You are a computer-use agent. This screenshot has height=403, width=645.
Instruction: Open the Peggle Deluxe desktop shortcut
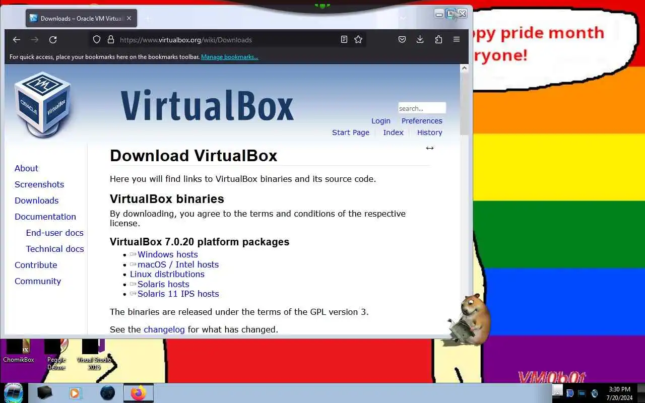[x=56, y=354]
